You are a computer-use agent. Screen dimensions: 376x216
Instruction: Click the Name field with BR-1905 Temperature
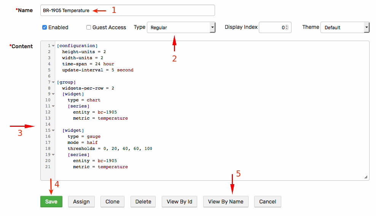(127, 10)
